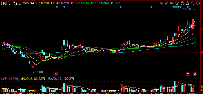
Task: Click the 涨 marker icon
Action: (x=195, y=74)
